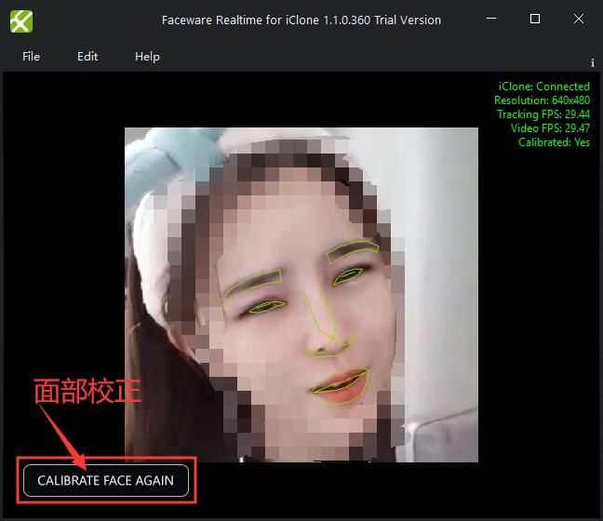Click the Calibrate Face Again button
This screenshot has height=521, width=603.
coord(106,481)
